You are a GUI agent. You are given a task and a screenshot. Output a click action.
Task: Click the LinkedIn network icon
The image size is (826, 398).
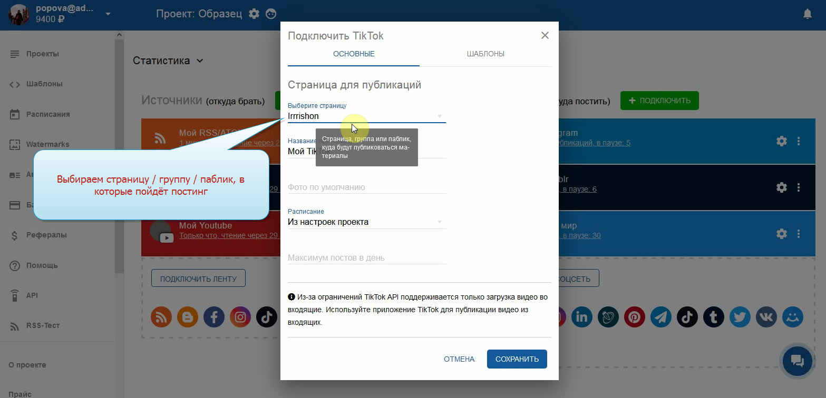581,317
